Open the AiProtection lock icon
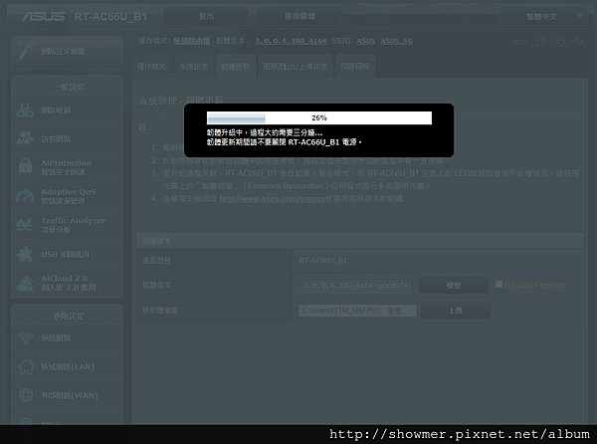 [26, 166]
